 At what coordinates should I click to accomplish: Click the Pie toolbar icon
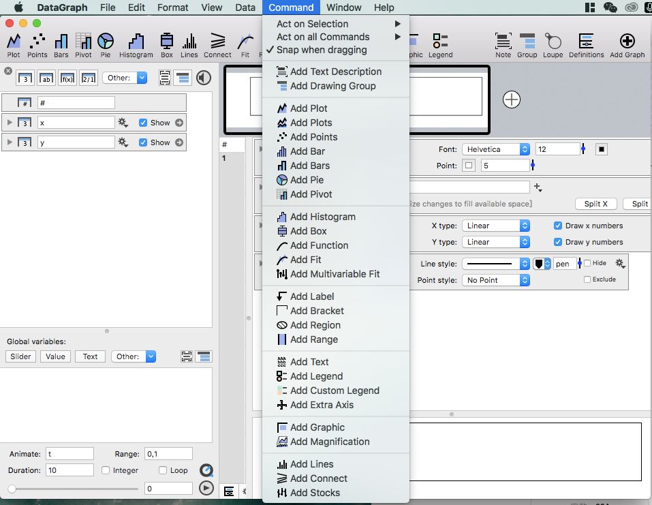click(106, 46)
